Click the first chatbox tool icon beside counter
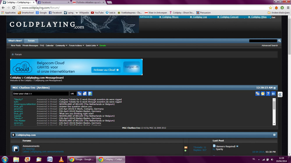Image resolution: width=291 pixels, height=163 pixels. (79, 94)
